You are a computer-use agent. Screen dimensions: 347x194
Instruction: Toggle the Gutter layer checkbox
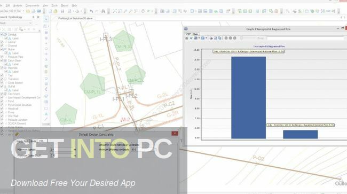coord(2,49)
